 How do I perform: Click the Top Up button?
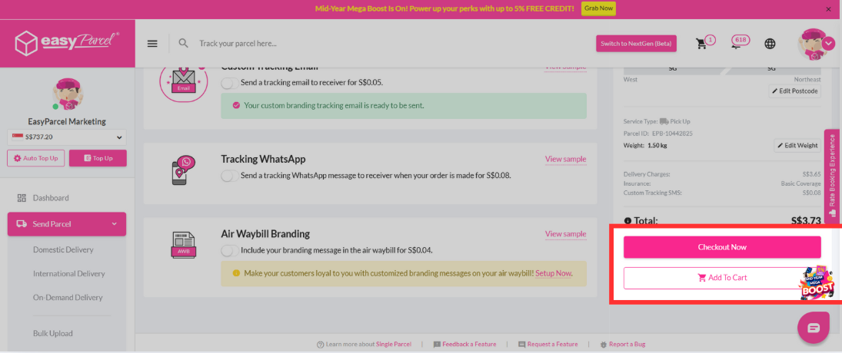tap(98, 159)
